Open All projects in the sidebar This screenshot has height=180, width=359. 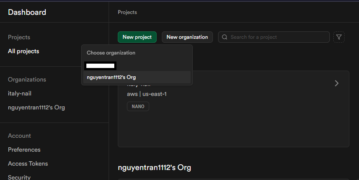pos(24,51)
